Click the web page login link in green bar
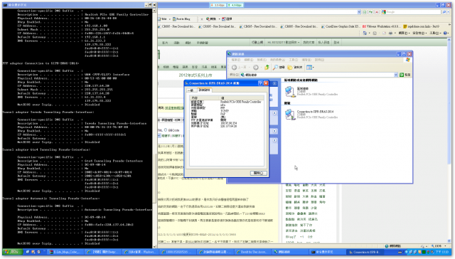Viewport: 455px width, 259px height. click(336, 43)
